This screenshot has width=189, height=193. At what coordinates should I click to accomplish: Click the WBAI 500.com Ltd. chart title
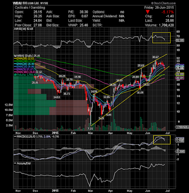pyautogui.click(x=31, y=3)
